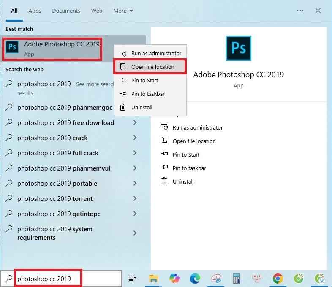Click the three-dots options icon
Viewport: 332px width, 287px height.
(300, 11)
